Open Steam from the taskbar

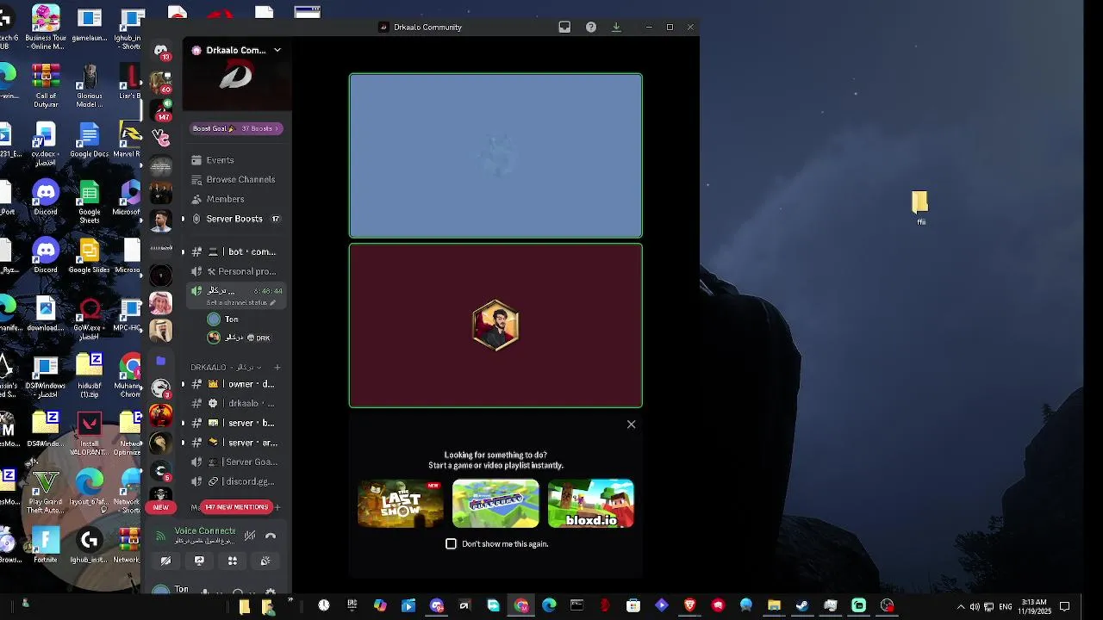click(802, 606)
